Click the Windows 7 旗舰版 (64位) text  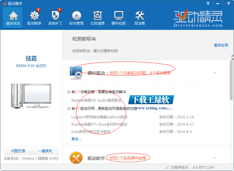tap(40, 158)
